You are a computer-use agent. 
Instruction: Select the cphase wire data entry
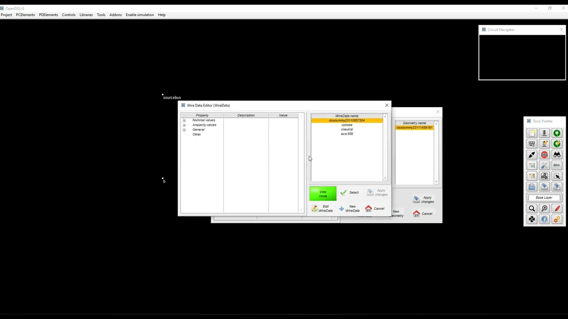point(347,125)
